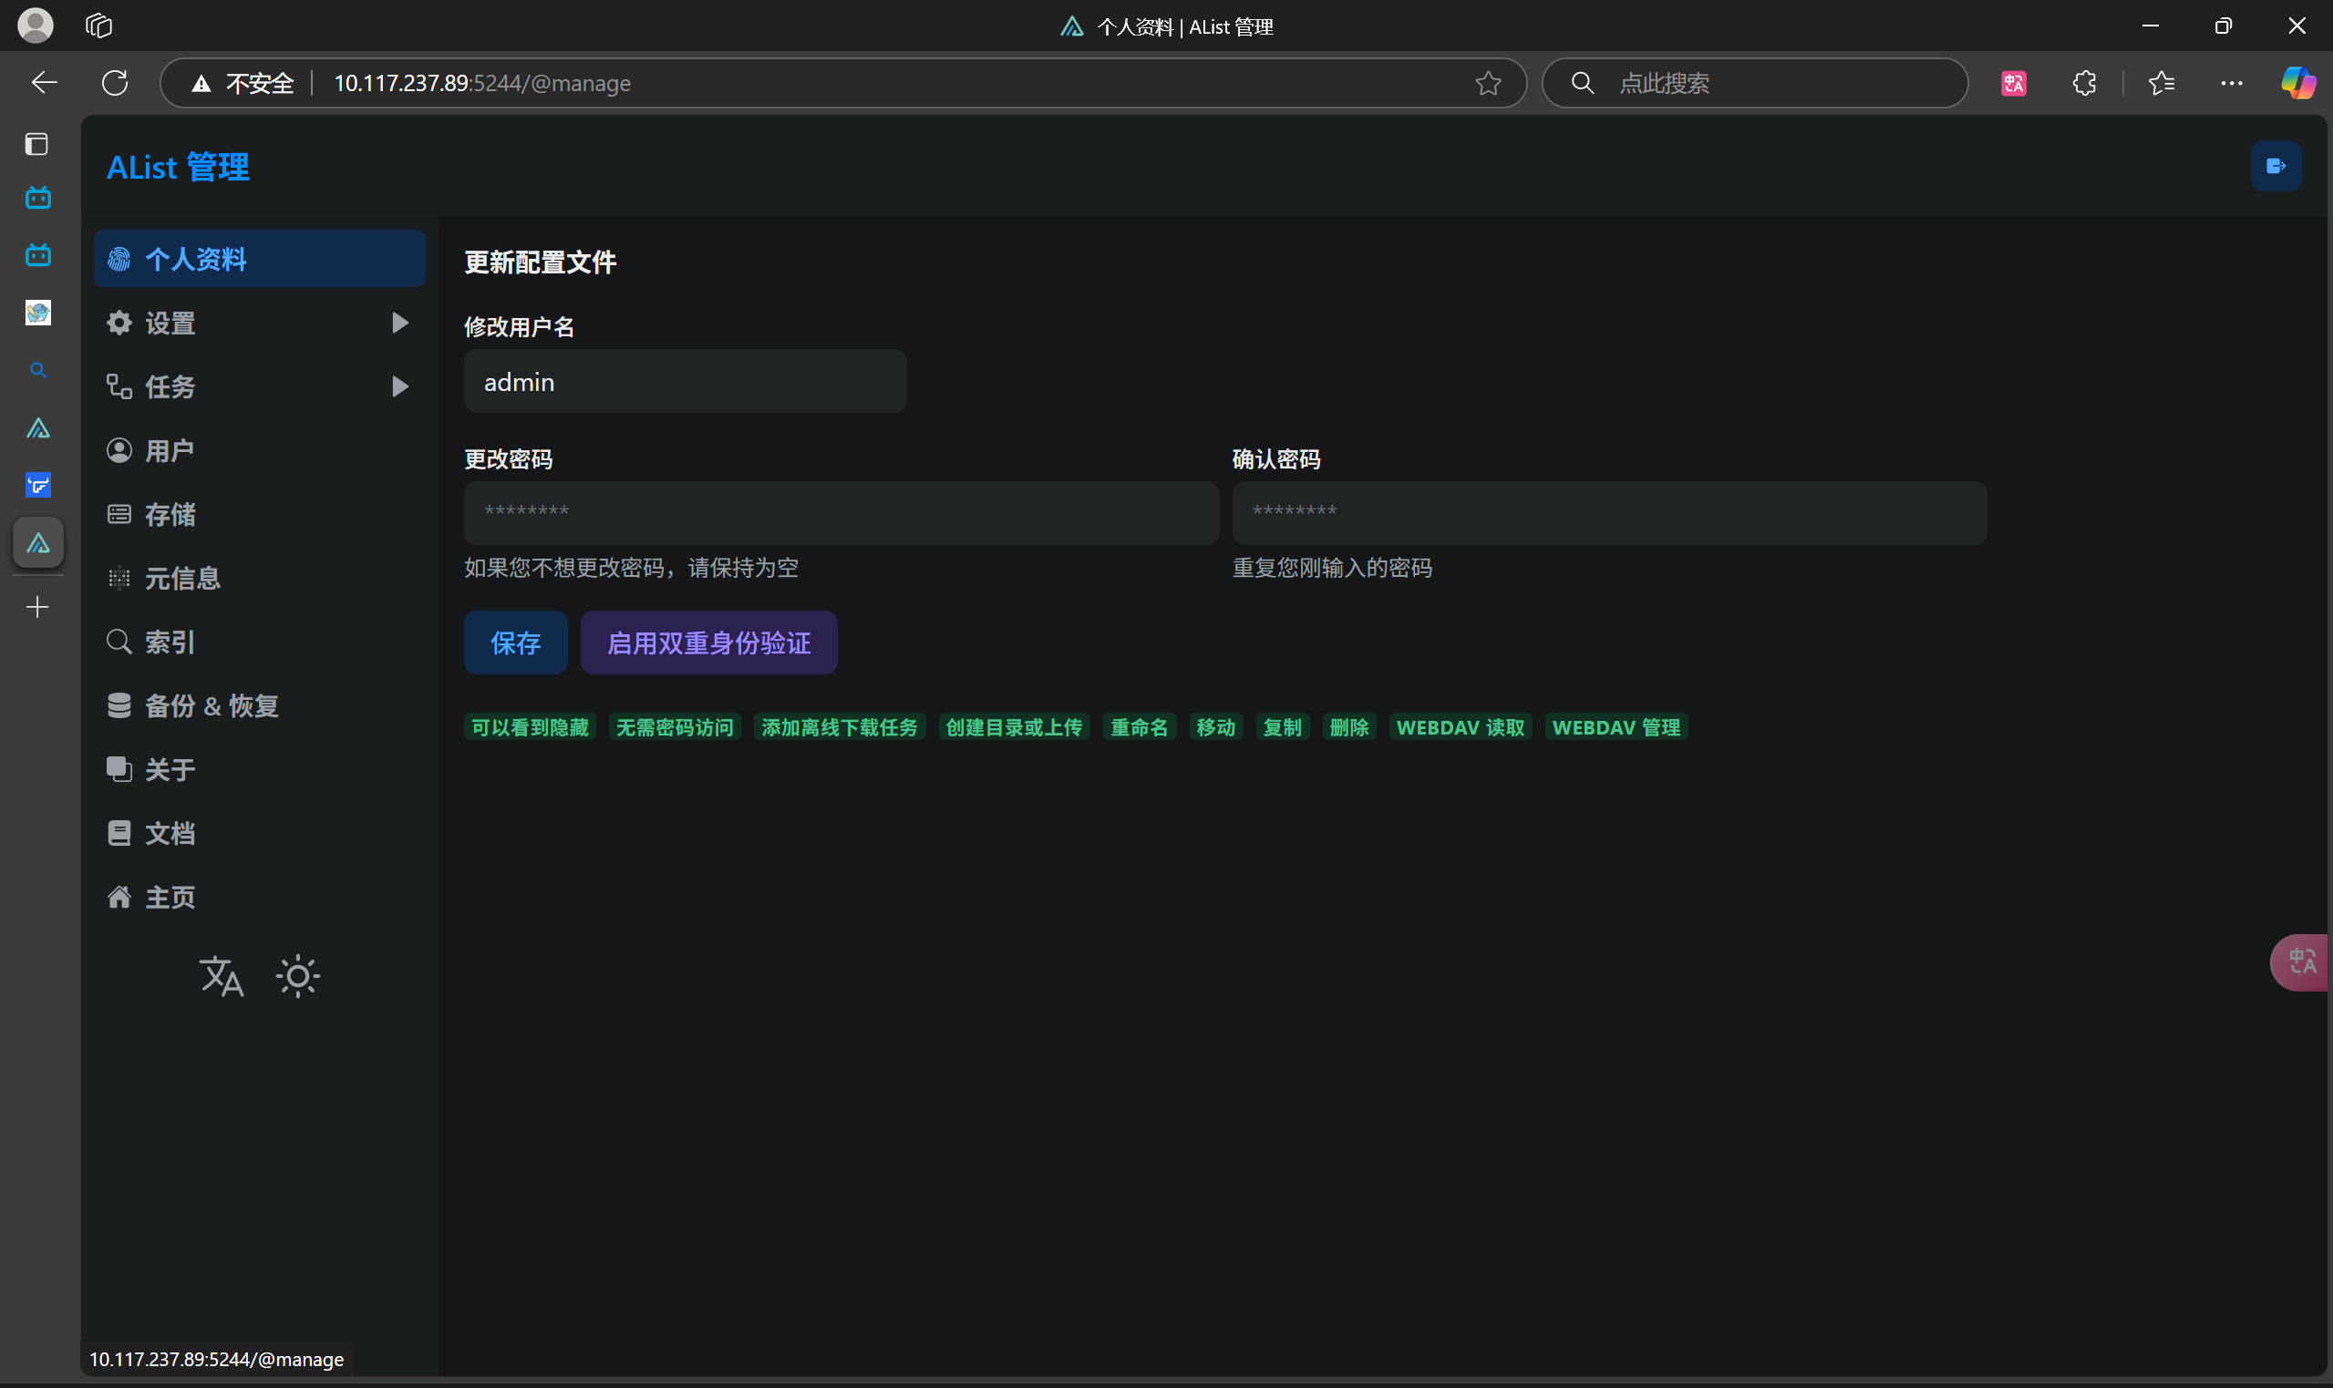The image size is (2333, 1388).
Task: Open 备份 & 恢复 page
Action: click(260, 705)
